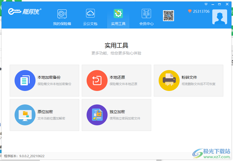The width and height of the screenshot is (233, 161).
Task: Open the 原位加密 monitor icon
Action: pos(25,115)
